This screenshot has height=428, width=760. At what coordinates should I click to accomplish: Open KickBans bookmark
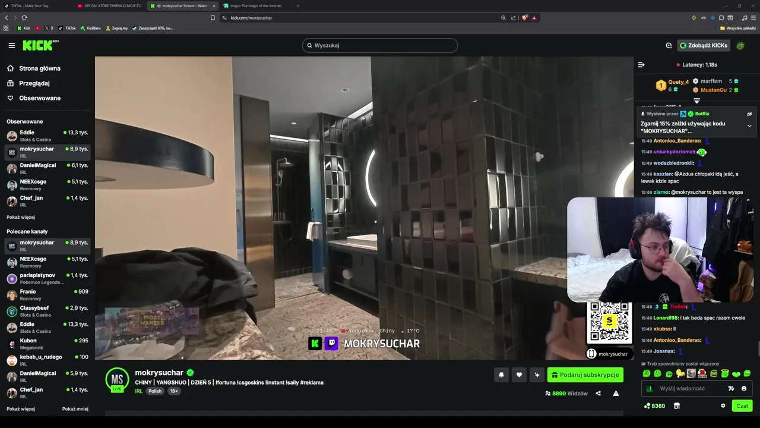pos(91,28)
